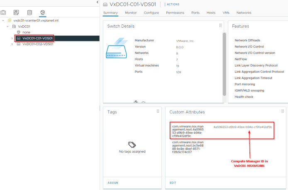Screen dimensions: 288x190
Task: Click the custom attribute name ending in f3fb5c174c07
Action: [x=188, y=147]
